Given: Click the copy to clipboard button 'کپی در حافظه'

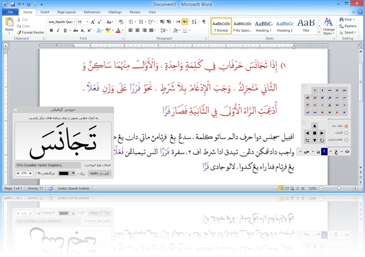Looking at the screenshot, I should 100,172.
